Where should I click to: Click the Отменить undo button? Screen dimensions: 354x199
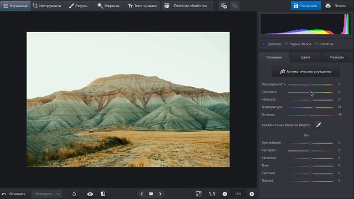pos(14,194)
